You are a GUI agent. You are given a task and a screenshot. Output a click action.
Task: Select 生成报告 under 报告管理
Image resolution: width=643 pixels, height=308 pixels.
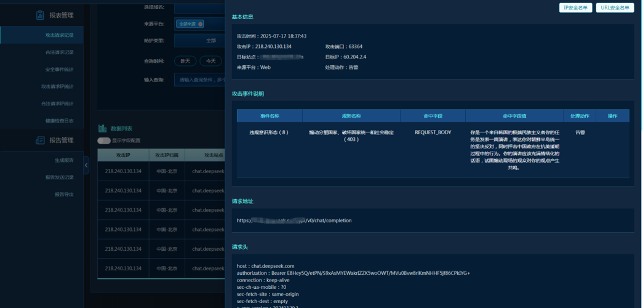coord(64,160)
